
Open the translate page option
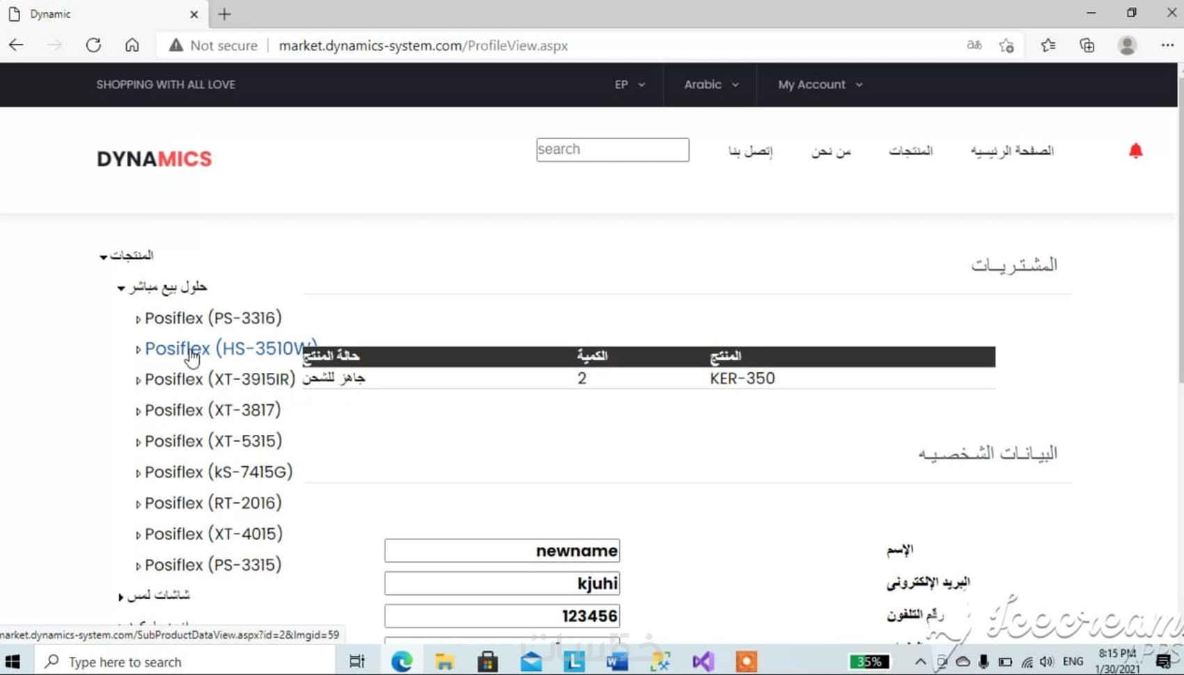[974, 45]
